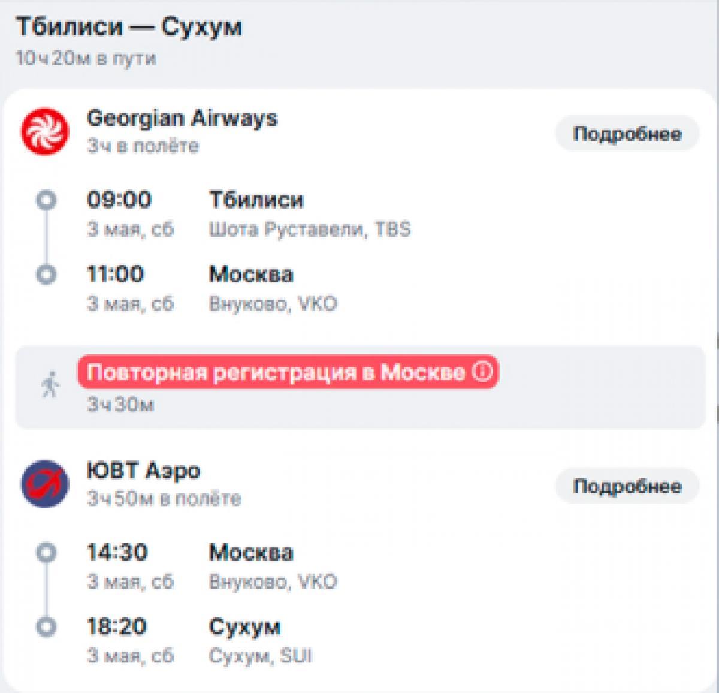Screen dimensions: 719x693
Task: Click the "Повторная регистрация в Москве" warning badge
Action: pyautogui.click(x=276, y=372)
